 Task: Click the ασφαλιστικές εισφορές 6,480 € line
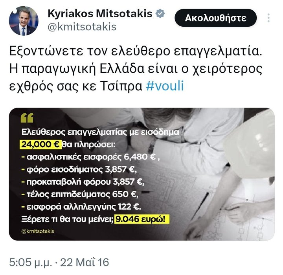tap(90, 157)
